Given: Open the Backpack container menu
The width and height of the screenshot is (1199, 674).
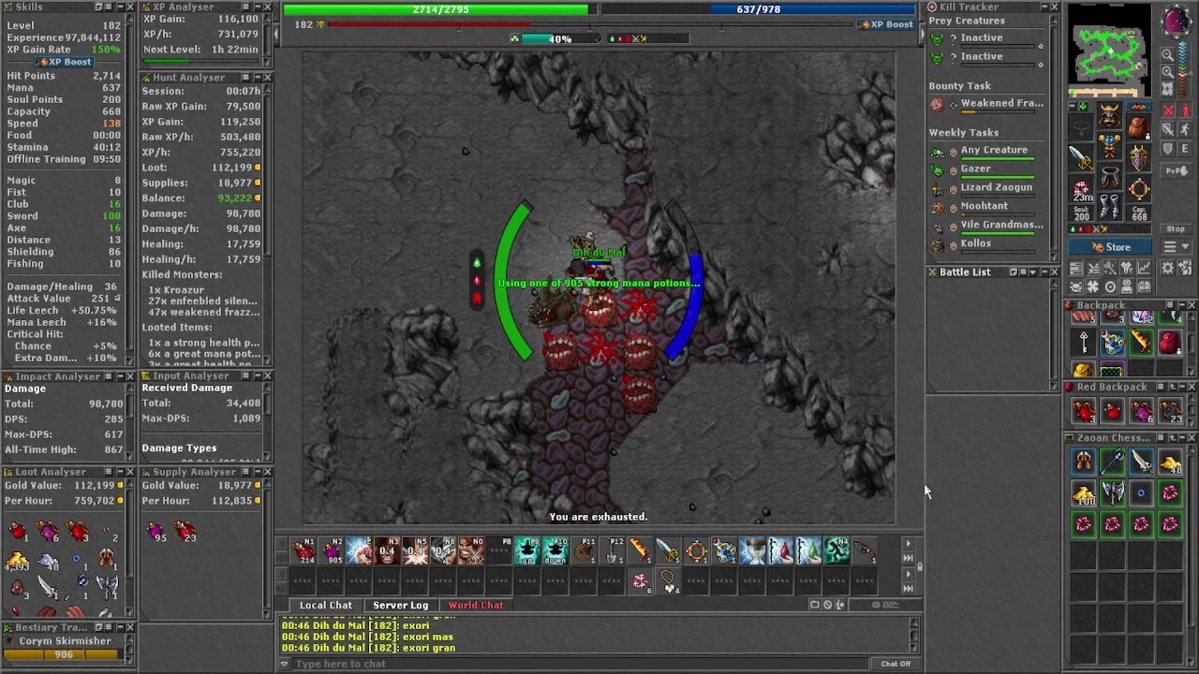Looking at the screenshot, I should click(x=1170, y=305).
